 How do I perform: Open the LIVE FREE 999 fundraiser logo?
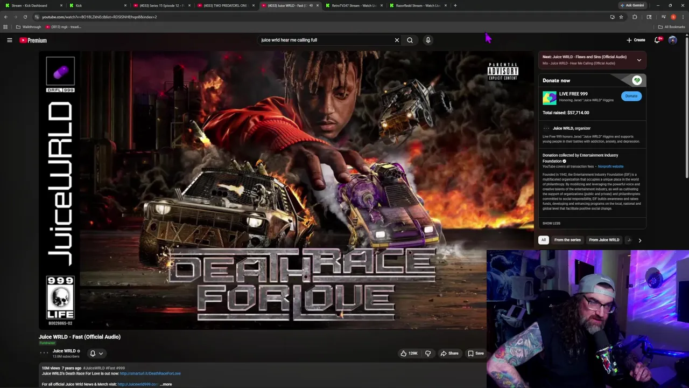pyautogui.click(x=549, y=97)
